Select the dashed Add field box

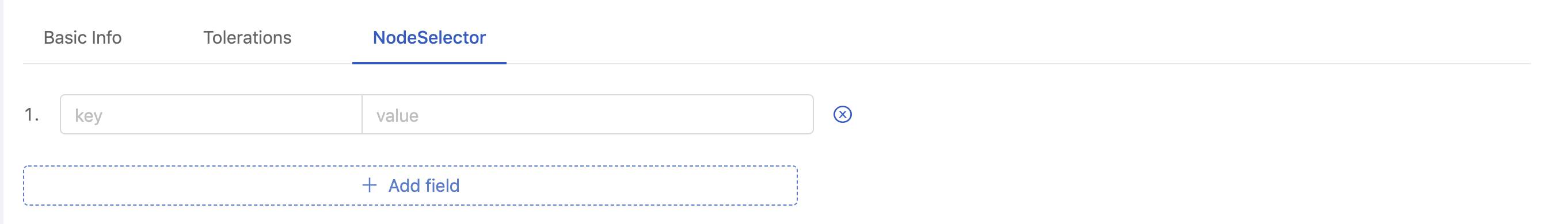pyautogui.click(x=410, y=186)
